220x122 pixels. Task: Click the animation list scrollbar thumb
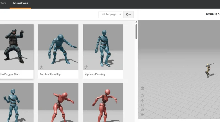[136, 32]
